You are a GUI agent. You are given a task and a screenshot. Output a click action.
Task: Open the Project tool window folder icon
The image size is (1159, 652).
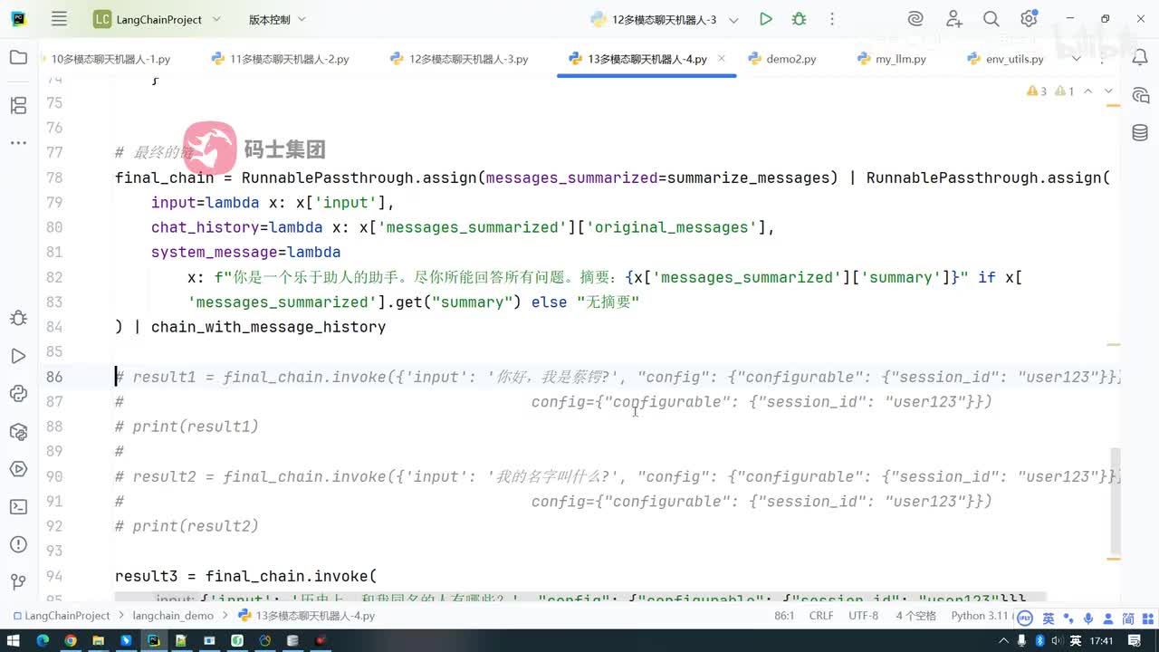pyautogui.click(x=18, y=58)
